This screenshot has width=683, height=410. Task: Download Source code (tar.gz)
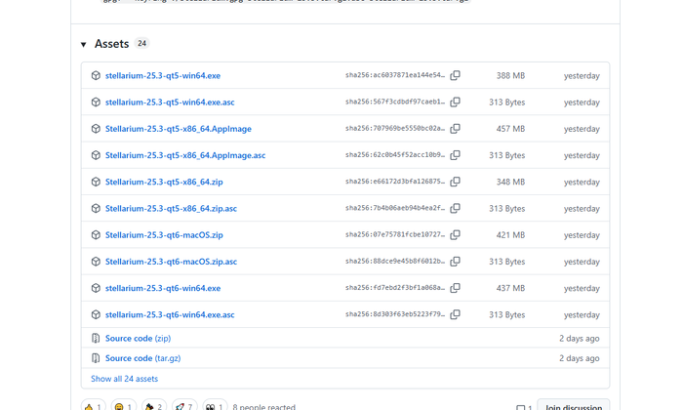point(142,358)
